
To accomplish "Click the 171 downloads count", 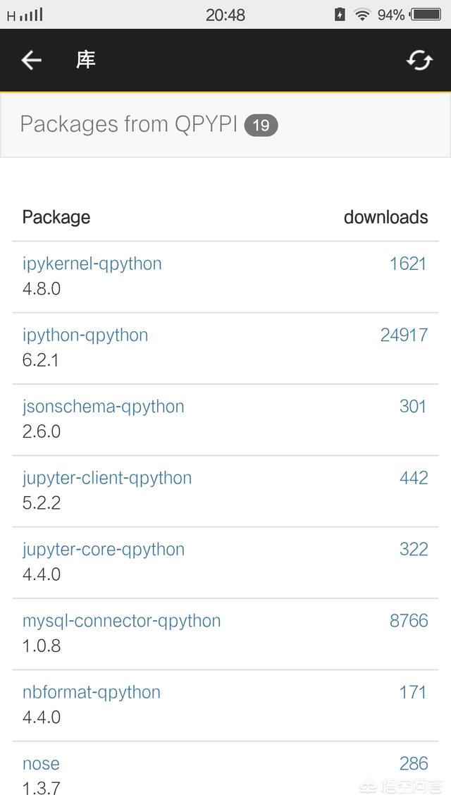I will [x=413, y=693].
